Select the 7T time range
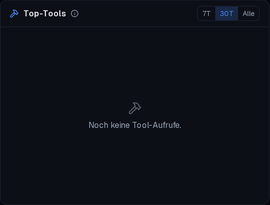Viewport: 270px width, 205px height. 207,14
